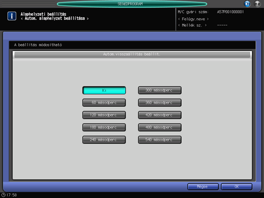Click the Alaphelyzeti beállítás title
Viewport: 264px width, 198px height.
43,14
